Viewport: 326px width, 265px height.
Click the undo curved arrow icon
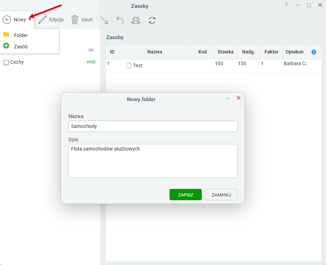120,20
